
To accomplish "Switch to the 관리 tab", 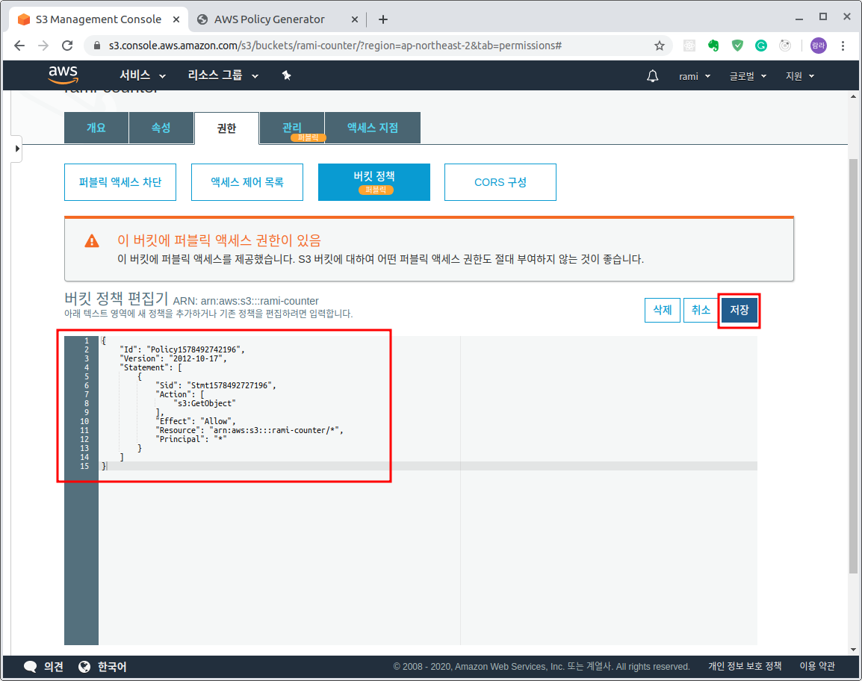I will [x=292, y=128].
